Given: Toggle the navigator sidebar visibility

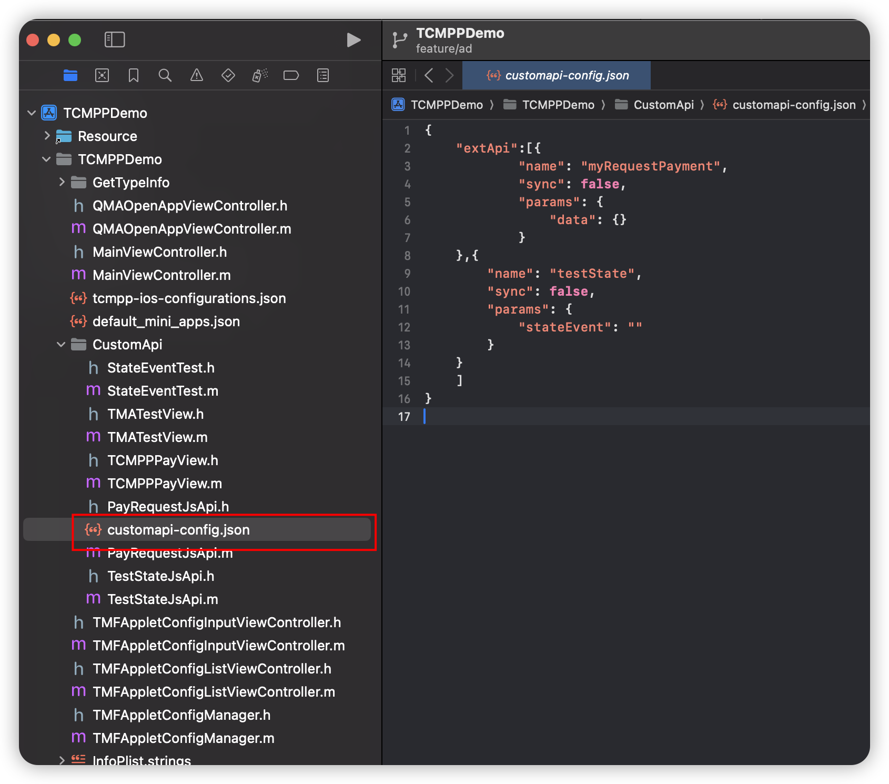Looking at the screenshot, I should [x=115, y=39].
